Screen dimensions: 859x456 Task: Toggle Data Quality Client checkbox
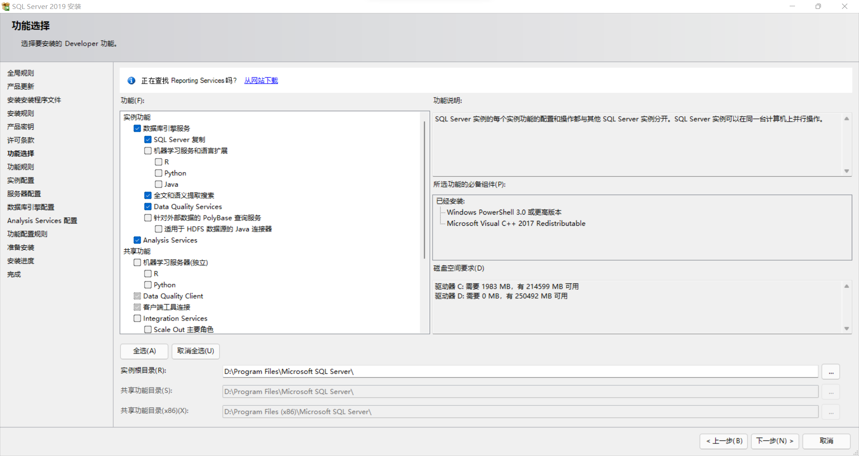[x=137, y=296]
